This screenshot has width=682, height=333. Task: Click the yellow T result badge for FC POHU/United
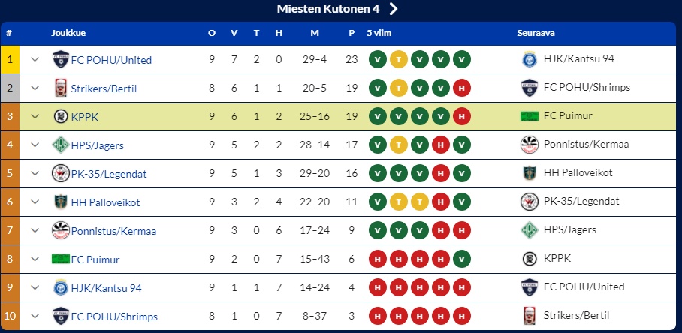398,59
